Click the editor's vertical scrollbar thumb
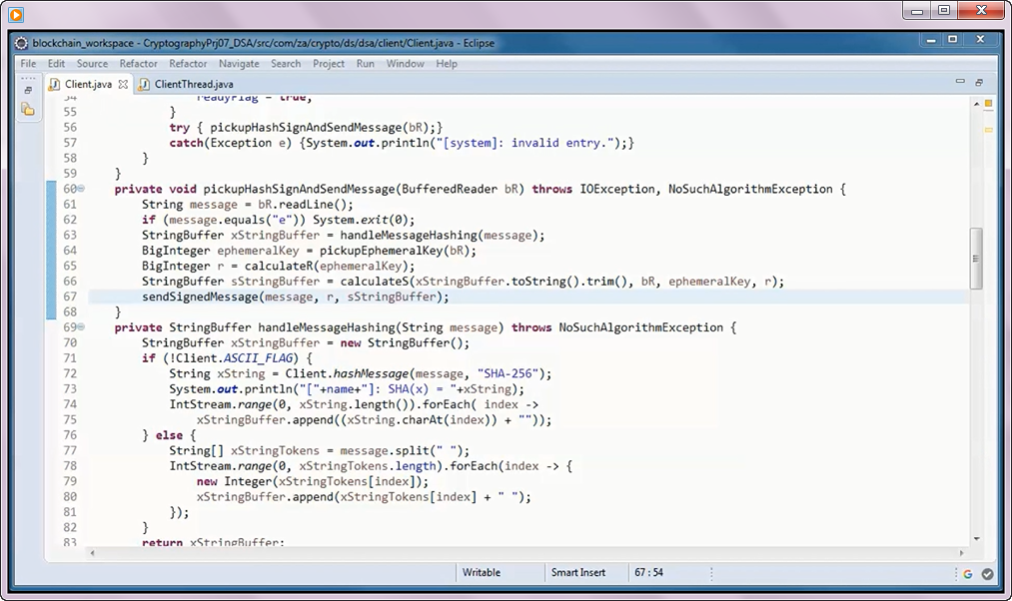Image resolution: width=1012 pixels, height=601 pixels. click(976, 259)
